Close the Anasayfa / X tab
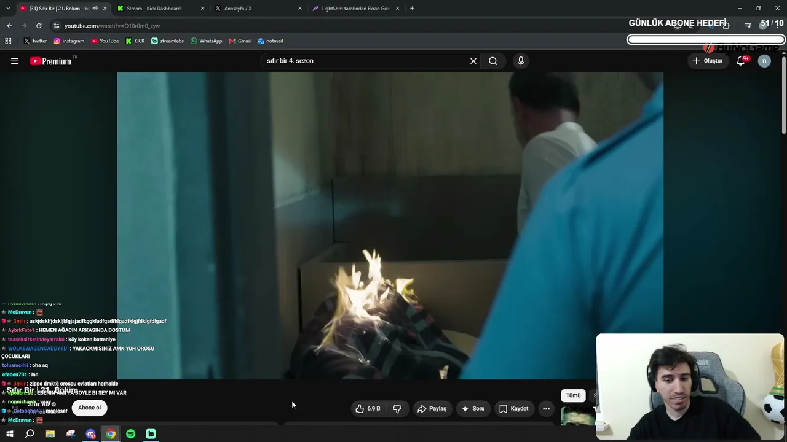This screenshot has height=442, width=787. 300,9
